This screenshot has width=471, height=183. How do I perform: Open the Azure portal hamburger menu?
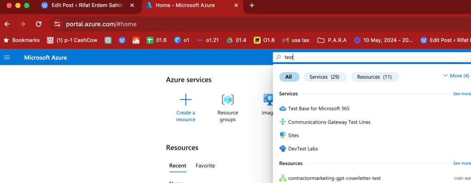point(6,57)
